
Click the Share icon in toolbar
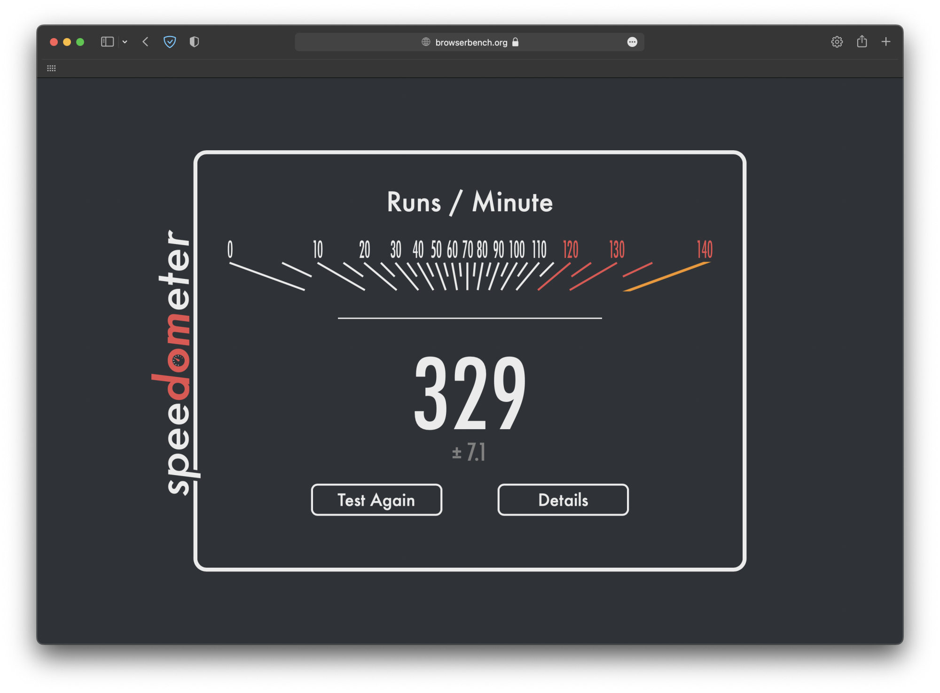coord(862,41)
